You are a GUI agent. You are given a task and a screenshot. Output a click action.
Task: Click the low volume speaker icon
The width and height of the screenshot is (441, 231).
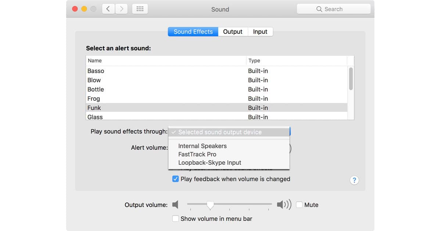(x=175, y=205)
